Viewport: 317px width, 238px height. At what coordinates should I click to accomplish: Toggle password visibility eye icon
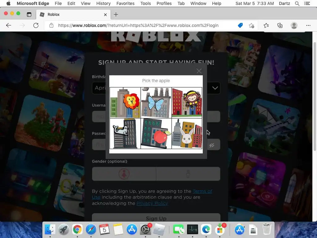[x=212, y=145]
